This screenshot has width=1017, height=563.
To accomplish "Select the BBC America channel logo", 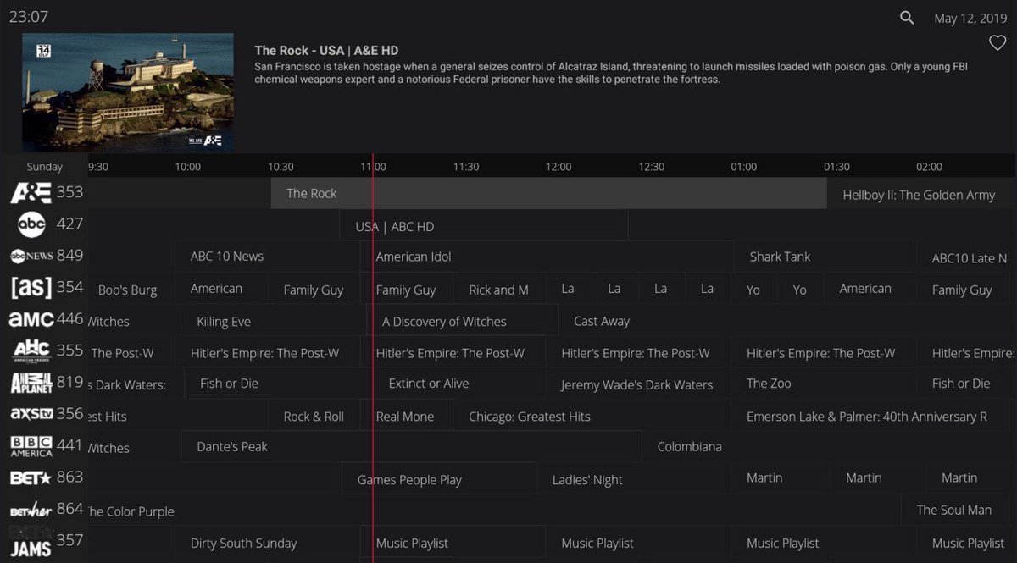I will pos(31,446).
